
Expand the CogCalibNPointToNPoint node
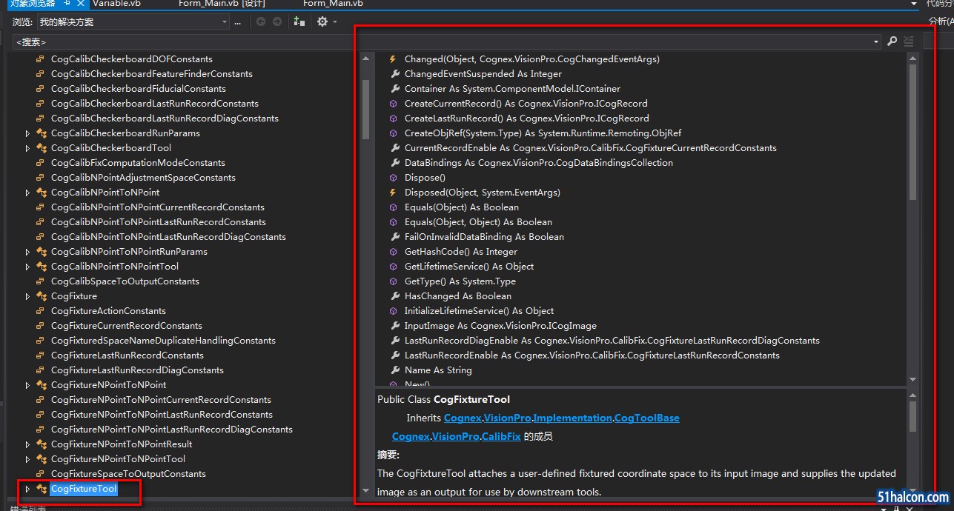pyautogui.click(x=27, y=193)
